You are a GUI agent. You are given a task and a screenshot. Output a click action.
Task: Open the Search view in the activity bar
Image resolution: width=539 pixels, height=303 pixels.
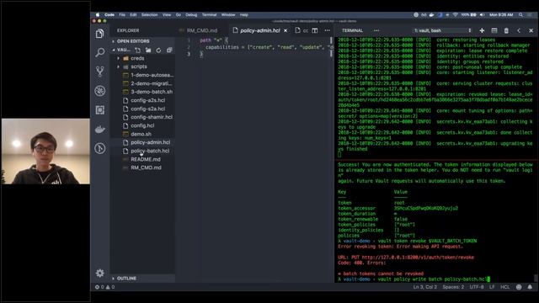pos(99,52)
